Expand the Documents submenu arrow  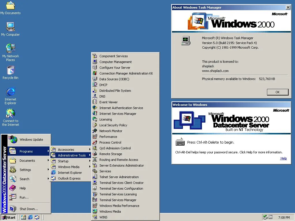[48, 160]
